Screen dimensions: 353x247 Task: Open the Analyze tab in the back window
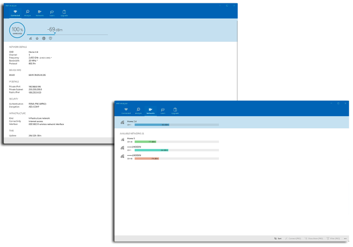[x=28, y=12]
